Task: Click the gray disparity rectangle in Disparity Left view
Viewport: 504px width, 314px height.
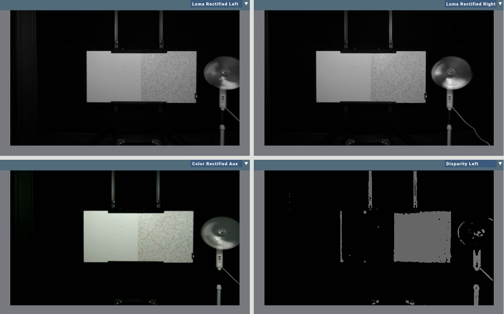Action: [x=422, y=237]
